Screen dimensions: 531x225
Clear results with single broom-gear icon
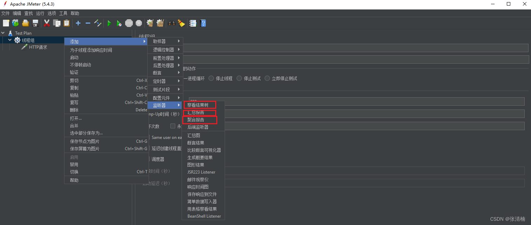[x=150, y=23]
